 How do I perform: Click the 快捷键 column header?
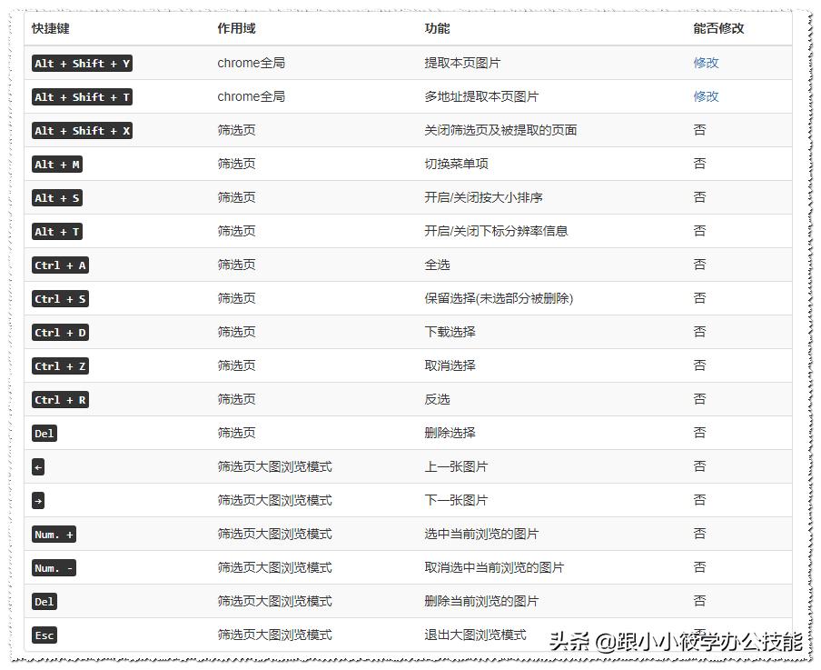[46, 28]
